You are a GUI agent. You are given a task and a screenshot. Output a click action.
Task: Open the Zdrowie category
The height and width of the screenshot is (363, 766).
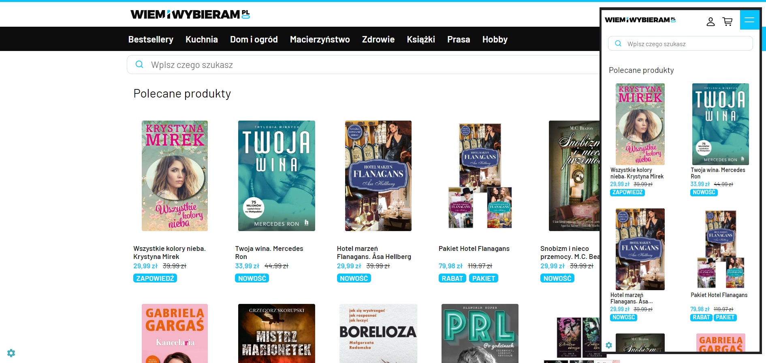(x=378, y=39)
